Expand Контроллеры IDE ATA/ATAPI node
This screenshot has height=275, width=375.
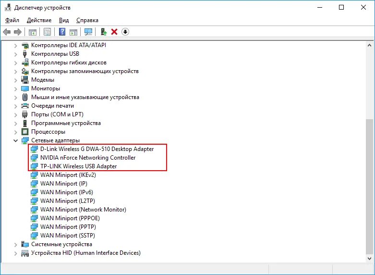(x=16, y=46)
